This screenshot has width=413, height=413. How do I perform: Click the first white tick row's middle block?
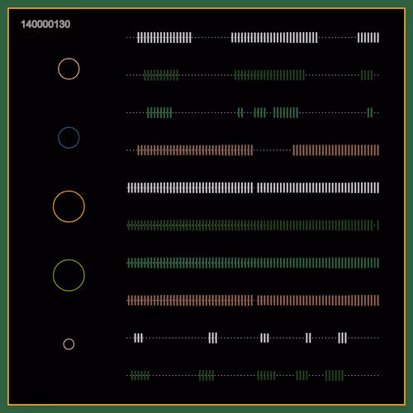[x=274, y=38]
